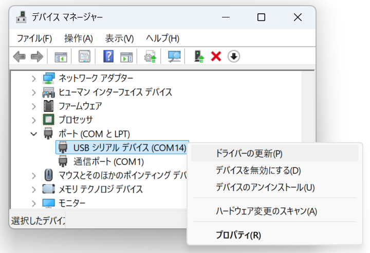Minimize the デバイス マネージャー window
370x253 pixels.
tap(226, 17)
